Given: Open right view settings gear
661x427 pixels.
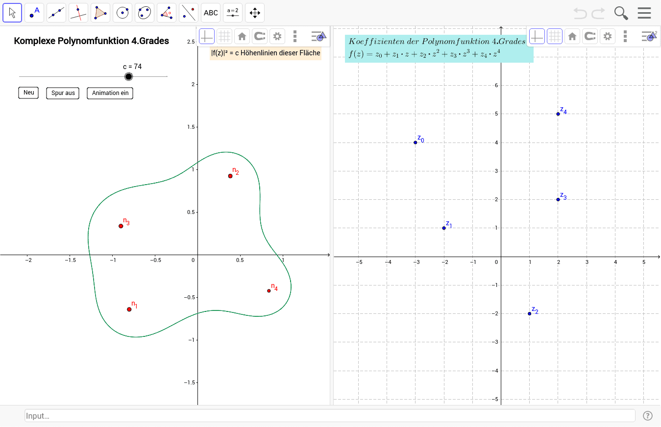Looking at the screenshot, I should pyautogui.click(x=608, y=36).
